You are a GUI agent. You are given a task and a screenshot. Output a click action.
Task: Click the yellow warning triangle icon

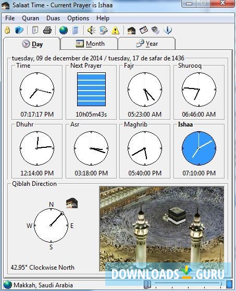tap(115, 30)
